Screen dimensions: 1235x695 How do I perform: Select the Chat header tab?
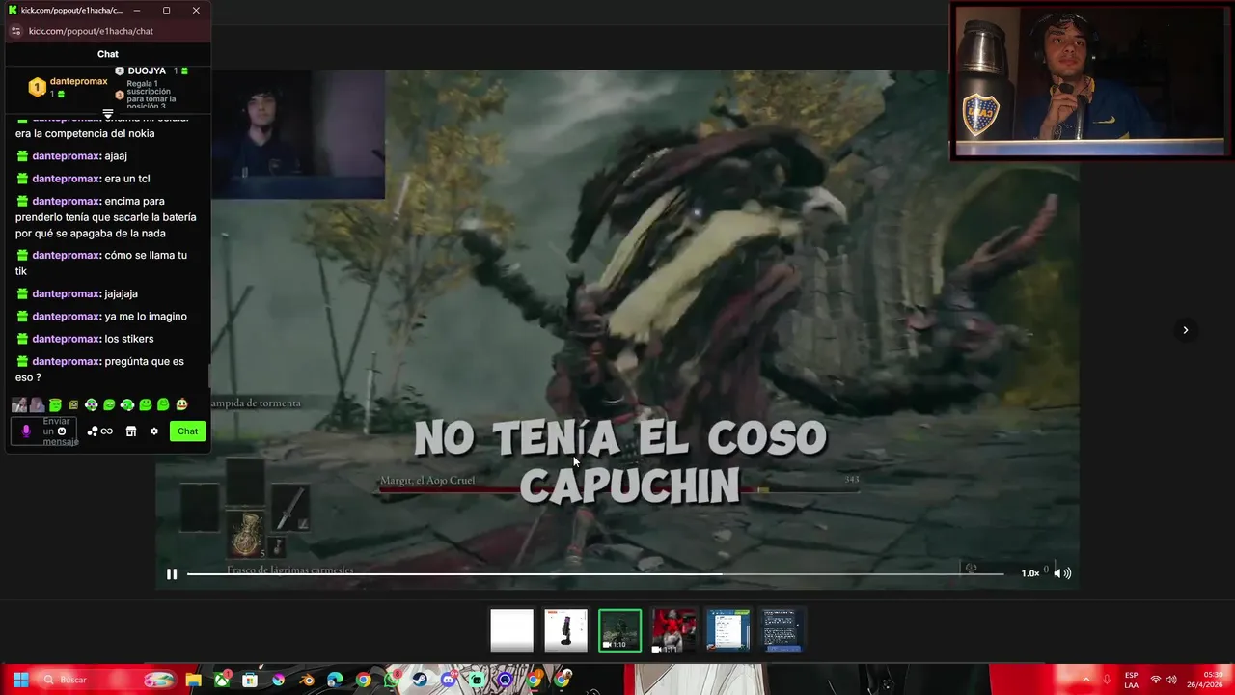coord(108,54)
